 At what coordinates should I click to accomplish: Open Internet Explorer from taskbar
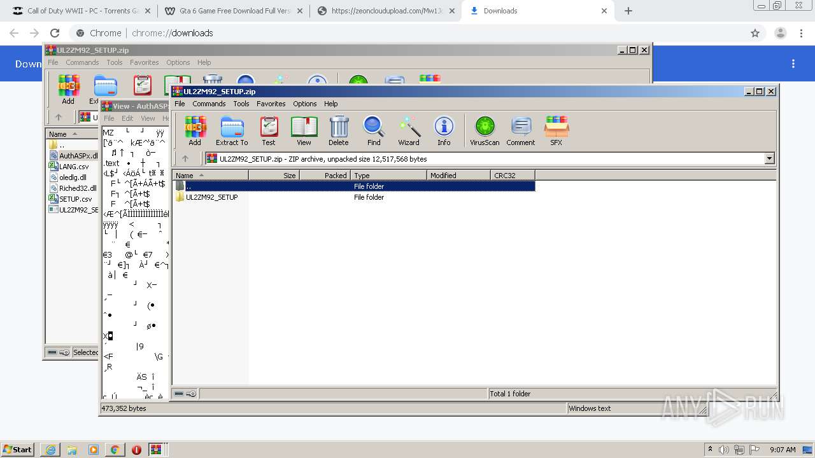click(x=51, y=449)
